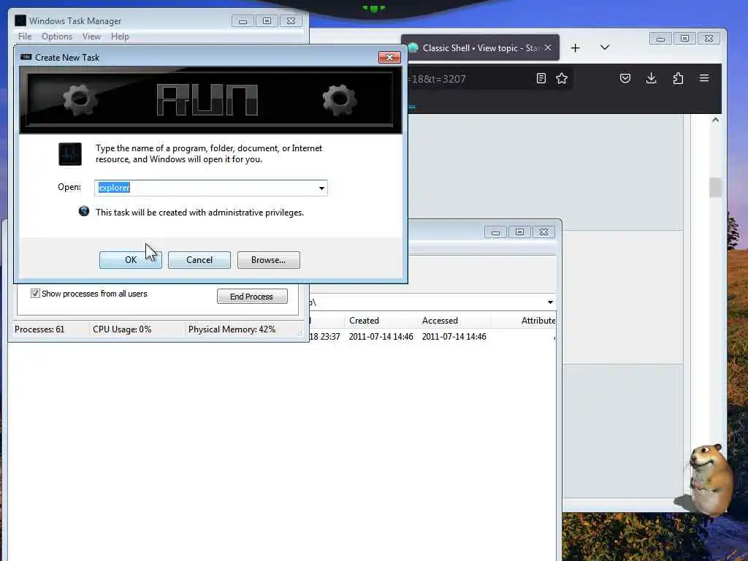
Task: Open the Pocket save icon
Action: point(625,78)
